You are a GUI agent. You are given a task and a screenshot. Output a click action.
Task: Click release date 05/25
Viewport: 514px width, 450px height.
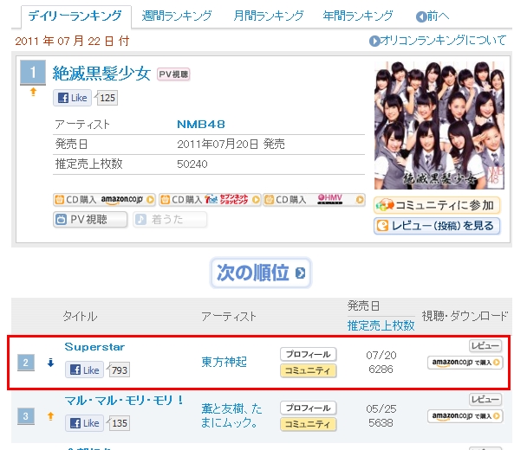381,408
